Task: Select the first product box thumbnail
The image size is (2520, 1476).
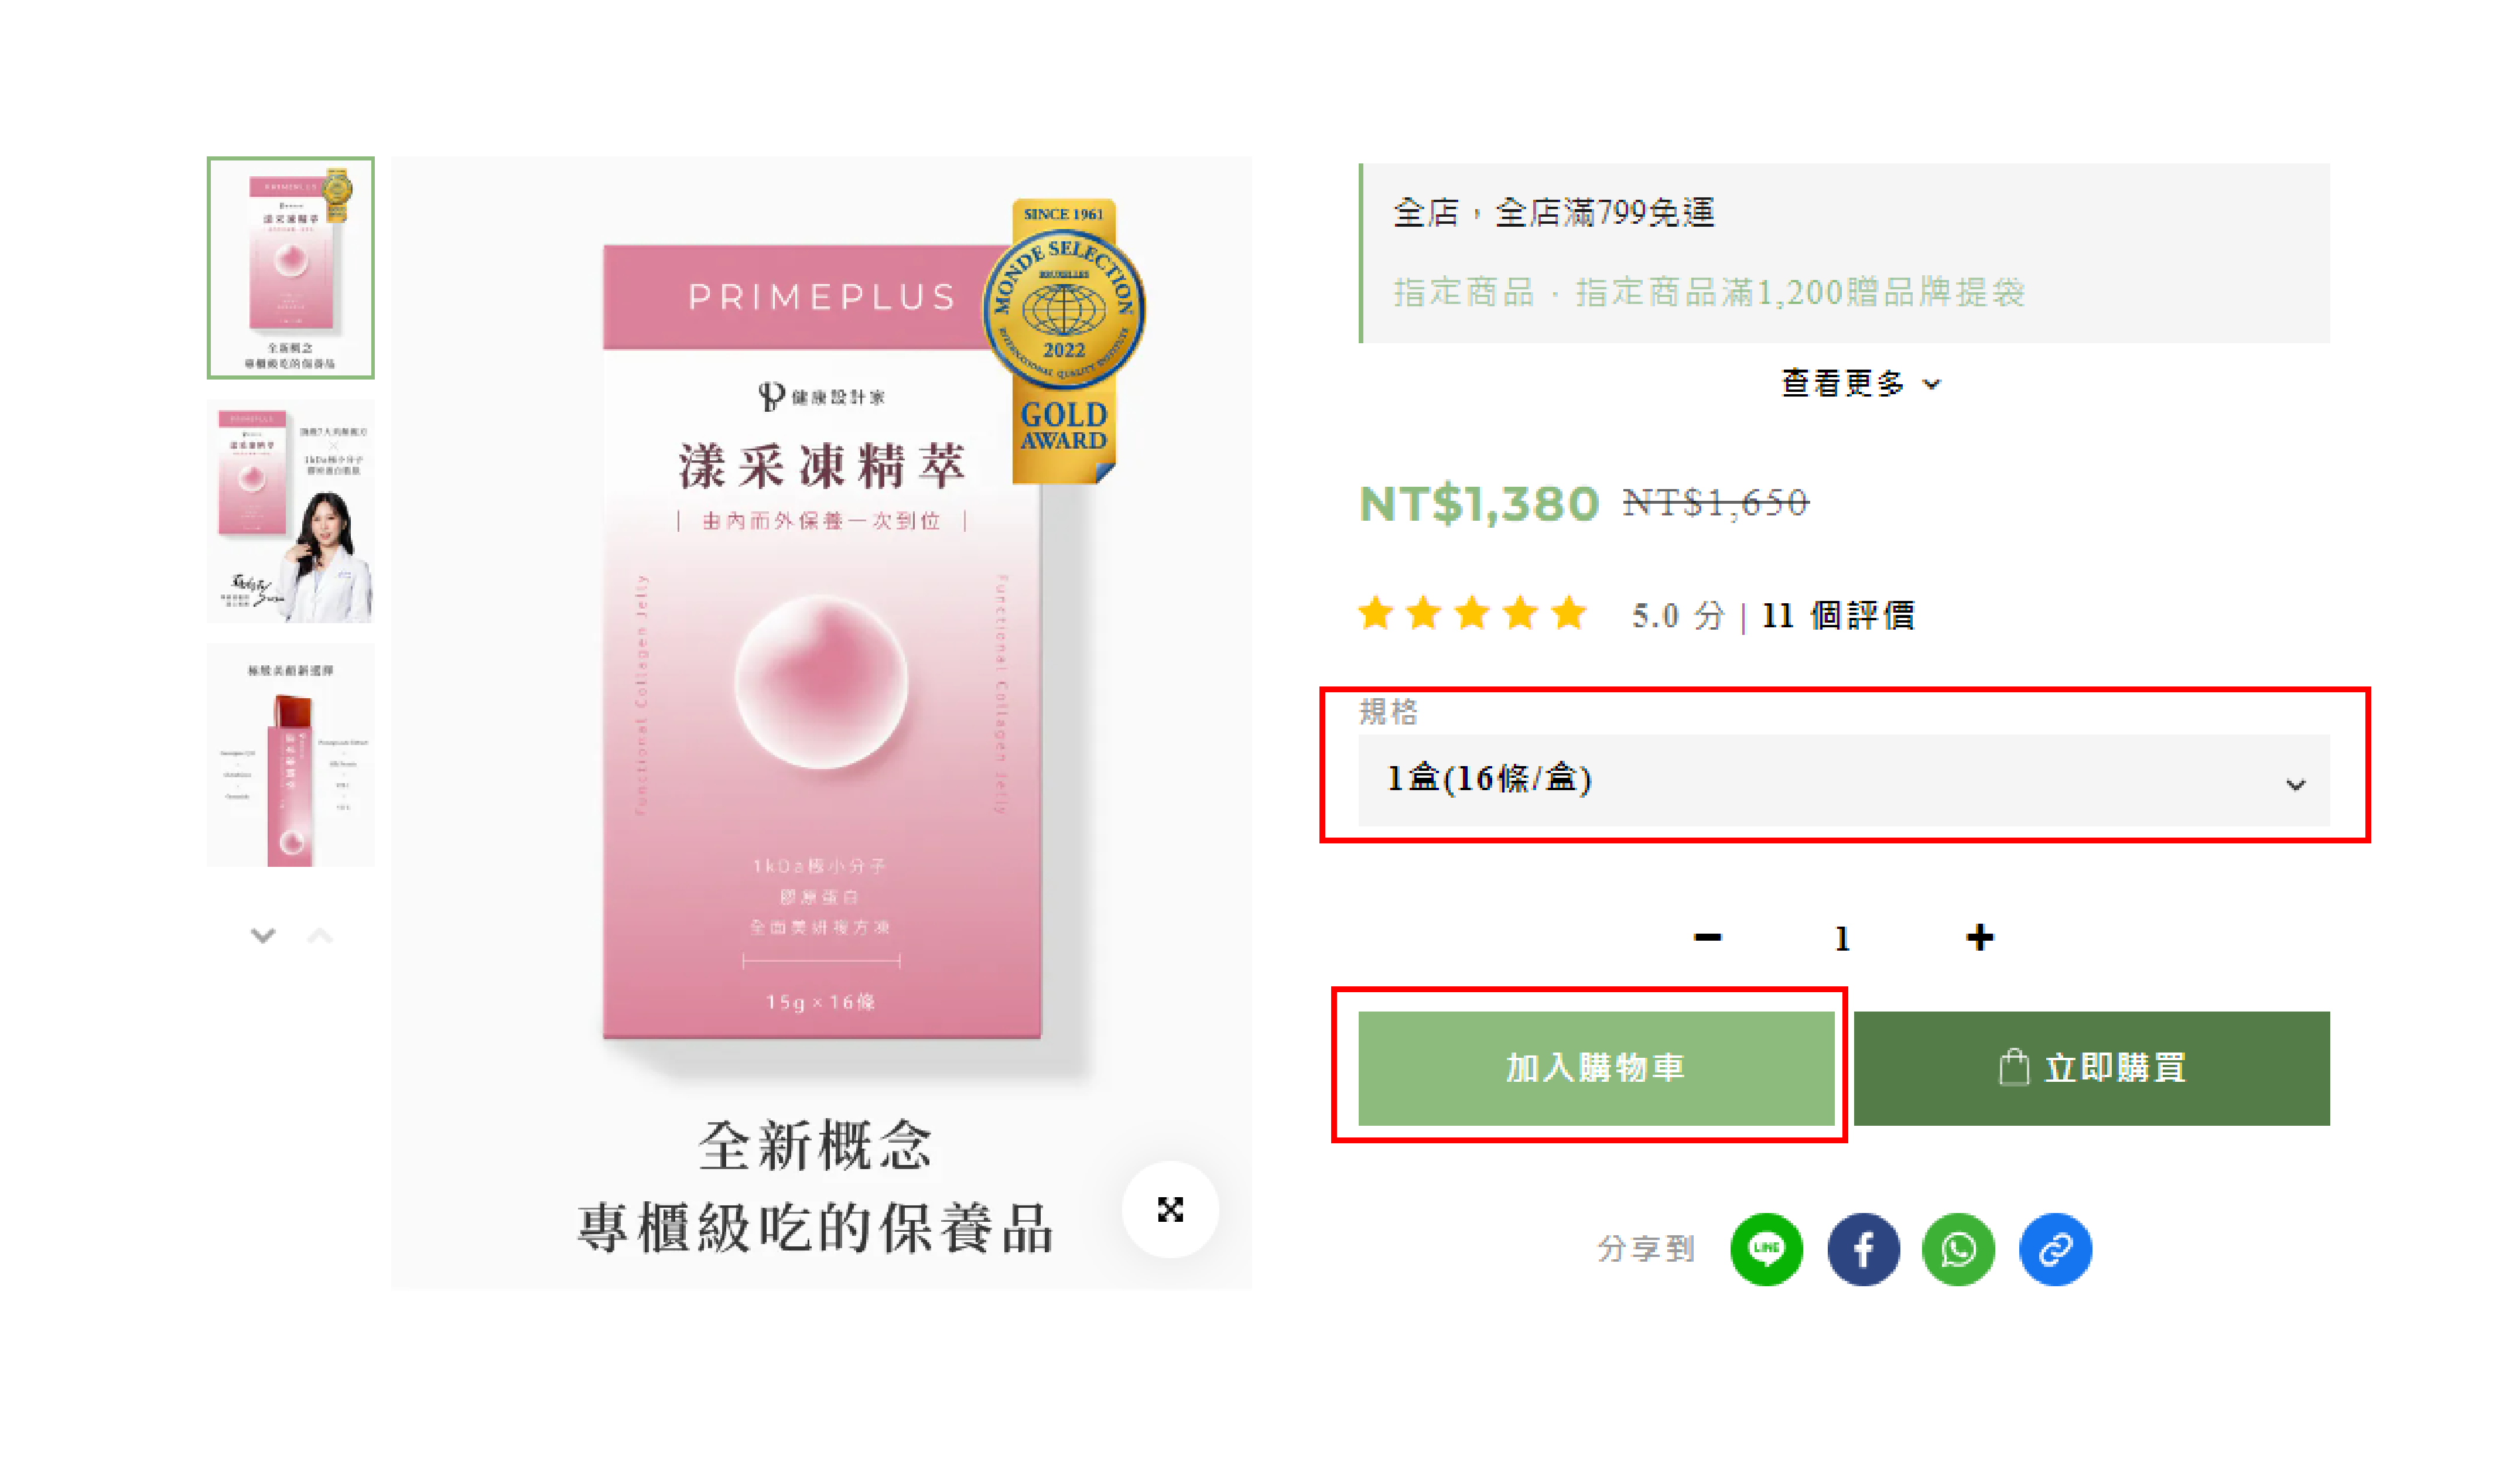Action: pos(291,268)
